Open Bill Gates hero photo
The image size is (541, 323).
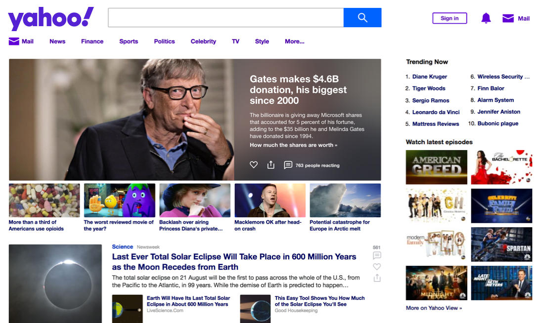(122, 120)
